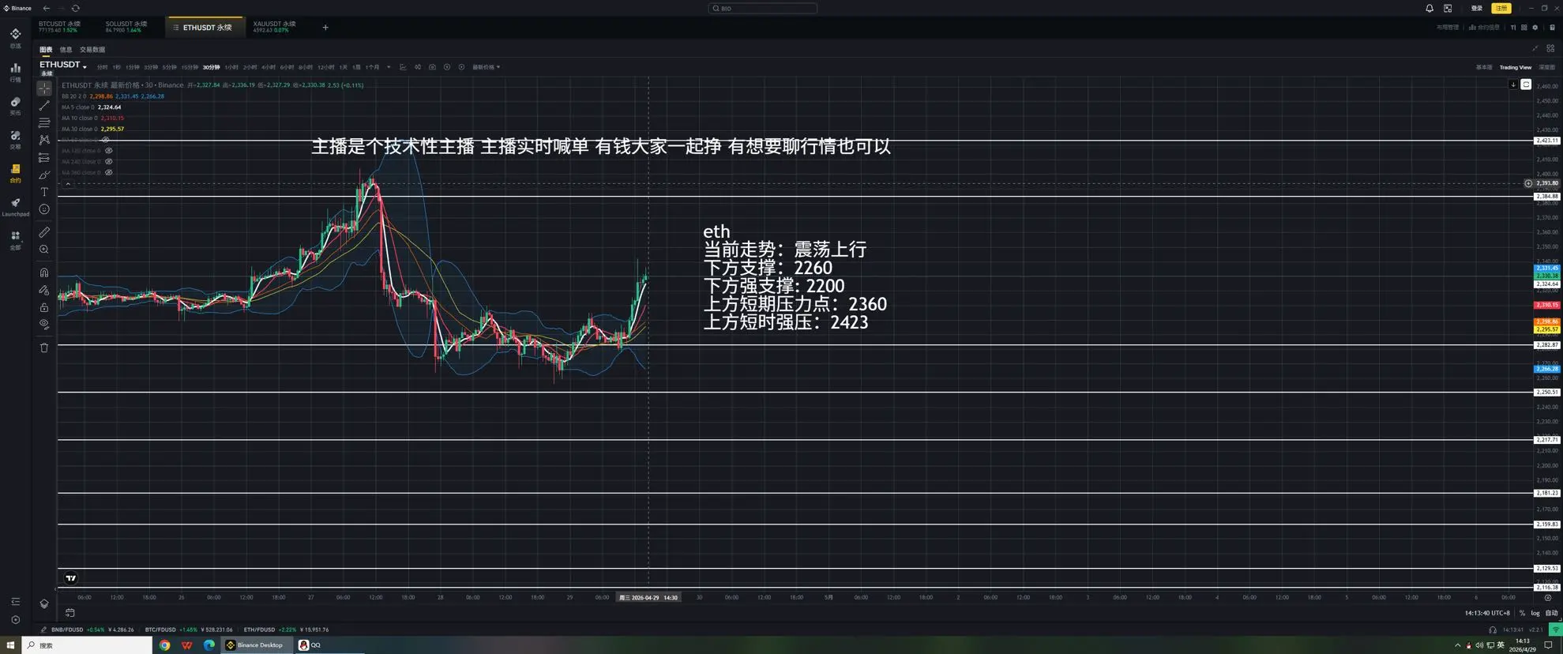Show the hidden MA 360 indicator
This screenshot has width=1563, height=654.
click(x=109, y=173)
